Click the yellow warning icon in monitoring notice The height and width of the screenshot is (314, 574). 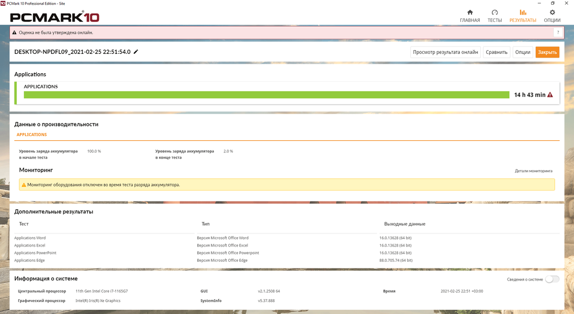tap(24, 185)
